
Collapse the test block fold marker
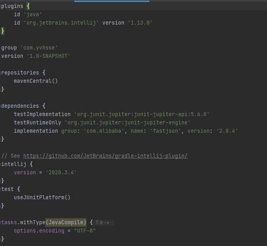[0, 189]
